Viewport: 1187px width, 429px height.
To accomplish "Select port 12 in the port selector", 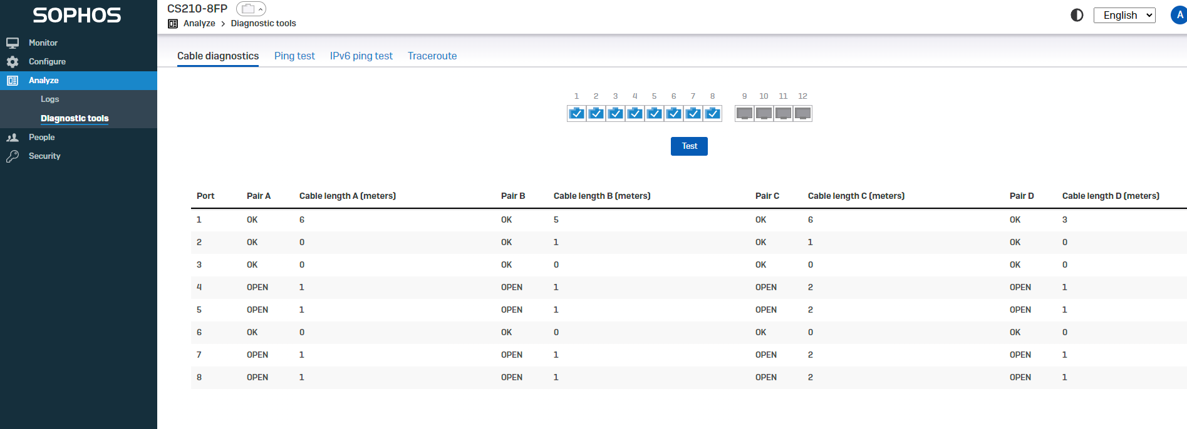I will (x=802, y=113).
